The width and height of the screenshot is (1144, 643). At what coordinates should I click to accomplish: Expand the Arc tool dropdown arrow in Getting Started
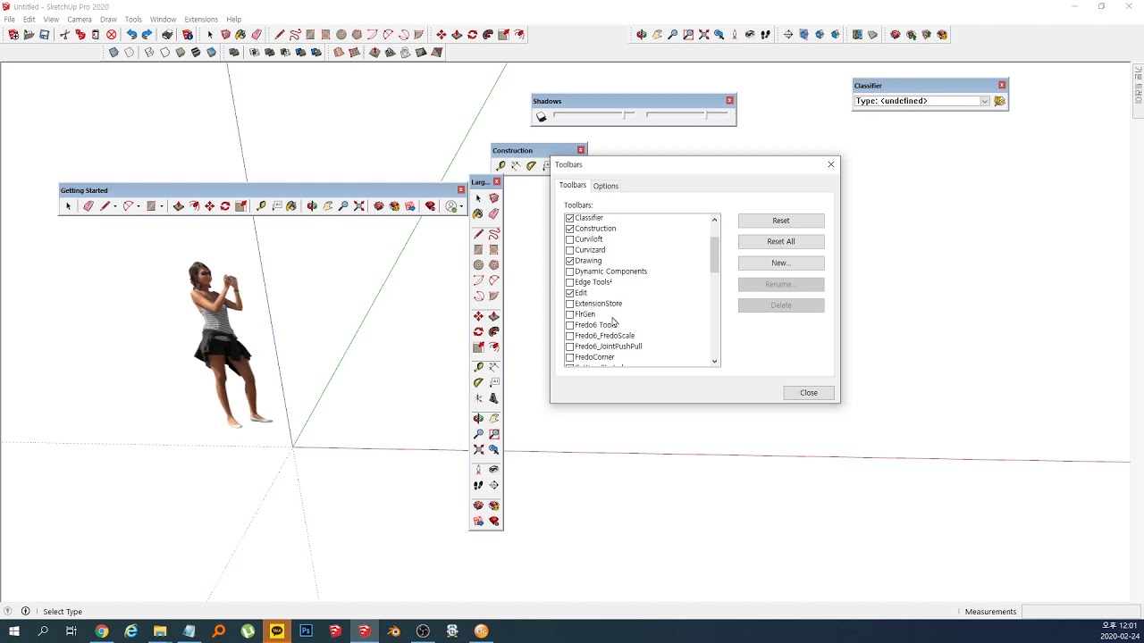coord(138,206)
